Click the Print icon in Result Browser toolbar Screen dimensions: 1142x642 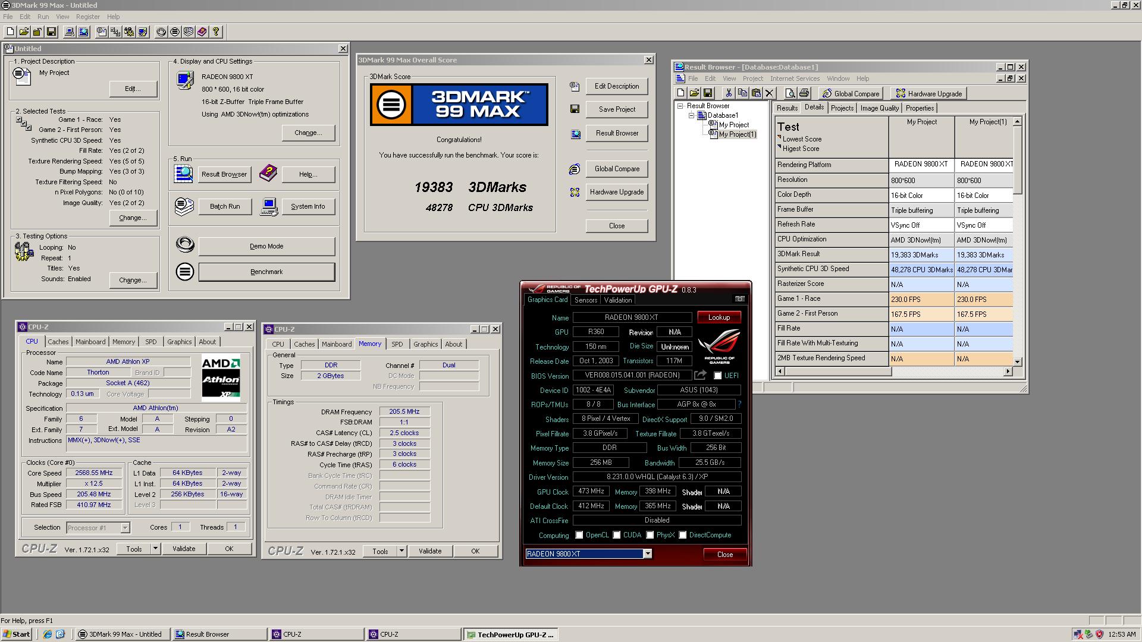coord(804,93)
